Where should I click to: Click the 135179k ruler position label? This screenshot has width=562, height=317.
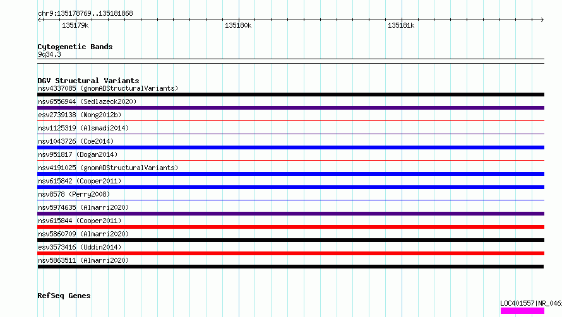75,25
